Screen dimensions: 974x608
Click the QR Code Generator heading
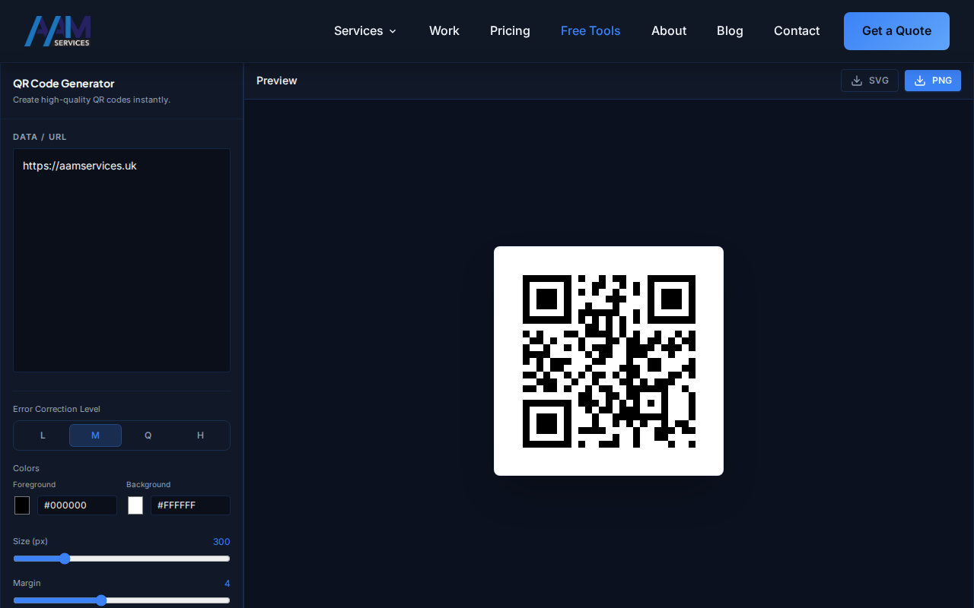click(64, 84)
